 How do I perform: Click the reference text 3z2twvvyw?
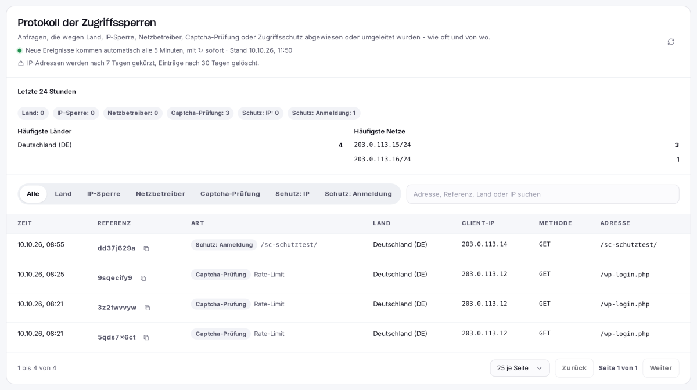(117, 308)
